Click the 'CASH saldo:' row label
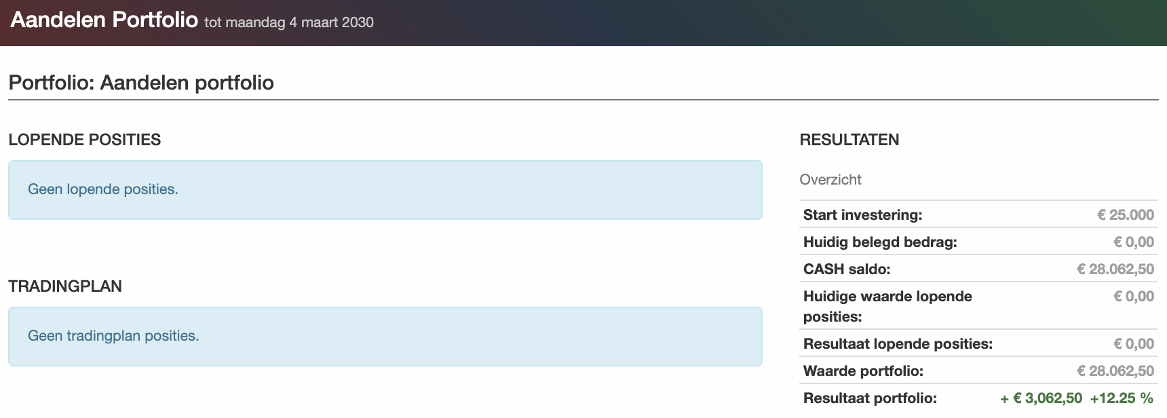 click(x=847, y=269)
